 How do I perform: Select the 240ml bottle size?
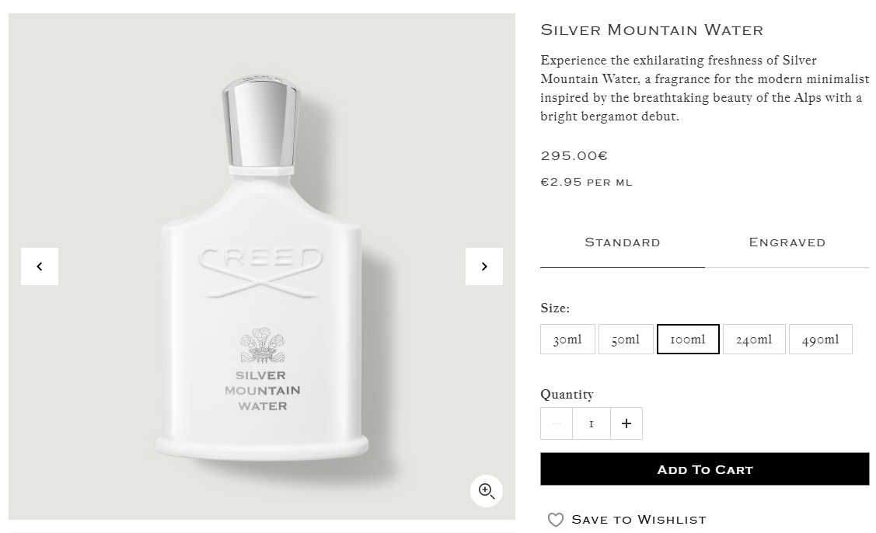[754, 339]
